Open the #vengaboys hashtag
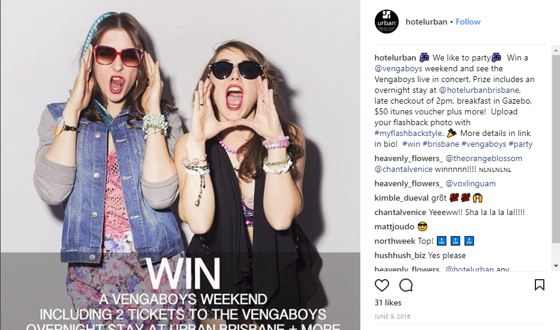The image size is (560, 330). click(484, 144)
